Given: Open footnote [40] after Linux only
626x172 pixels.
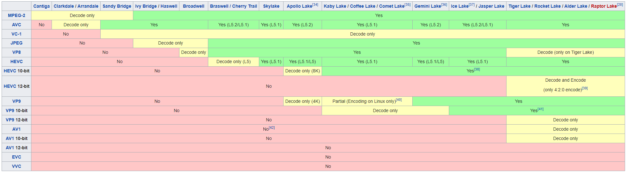Looking at the screenshot, I should click(399, 100).
